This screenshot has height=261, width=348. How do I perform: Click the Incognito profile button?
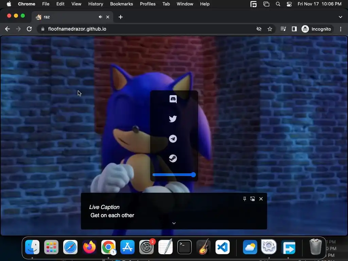click(x=316, y=29)
